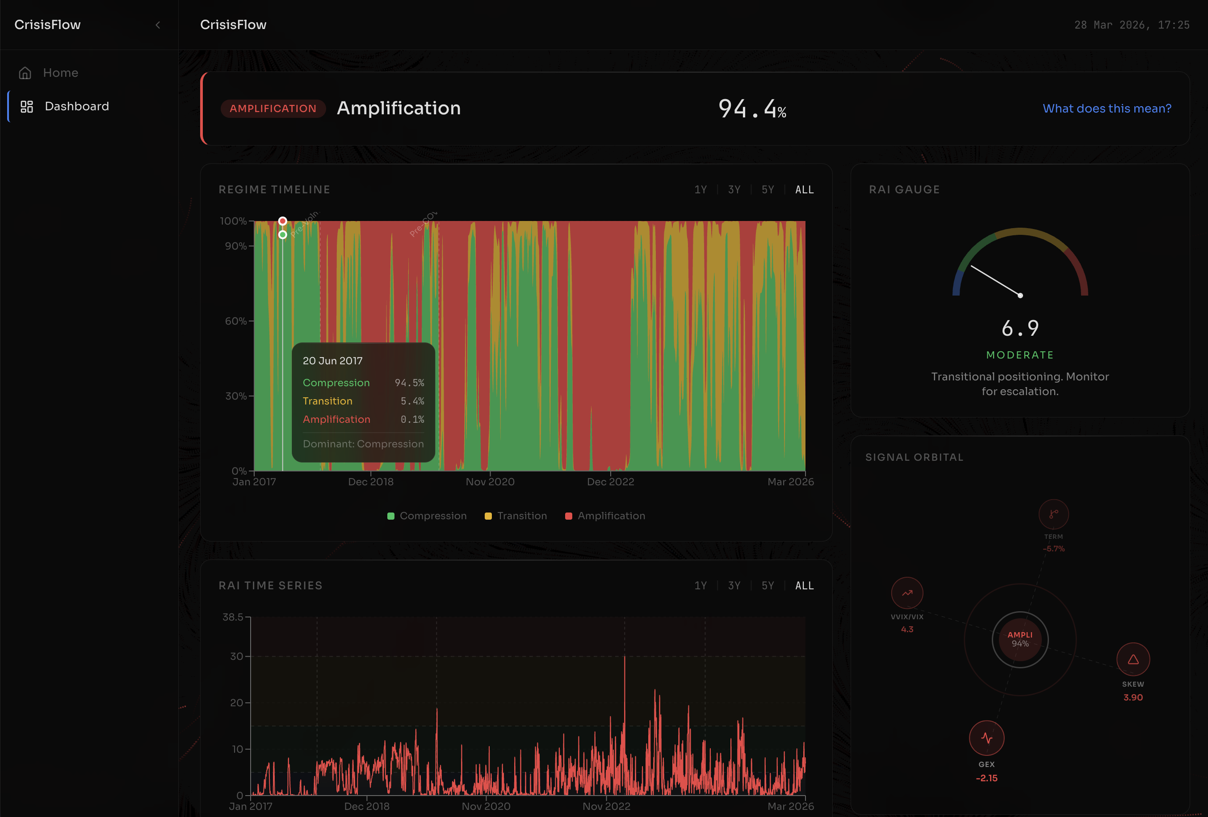Image resolution: width=1208 pixels, height=817 pixels.
Task: Switch Regime Timeline to 3Y range
Action: [734, 190]
